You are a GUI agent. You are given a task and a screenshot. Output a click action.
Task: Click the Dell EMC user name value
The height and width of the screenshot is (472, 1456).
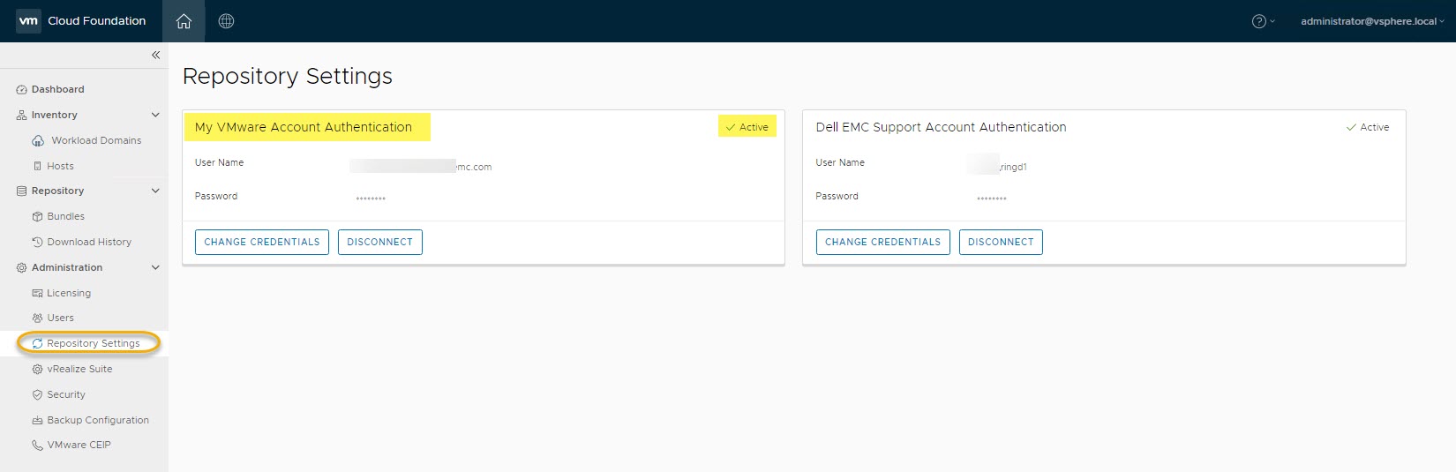[x=998, y=166]
